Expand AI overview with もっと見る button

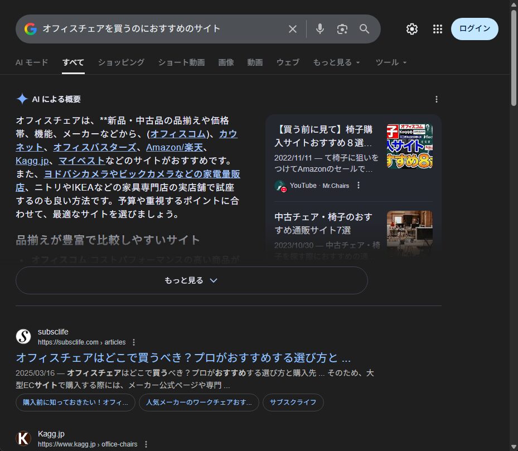pyautogui.click(x=191, y=280)
